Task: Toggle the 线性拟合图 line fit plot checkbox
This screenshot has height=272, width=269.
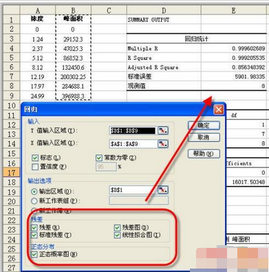Action: point(117,235)
